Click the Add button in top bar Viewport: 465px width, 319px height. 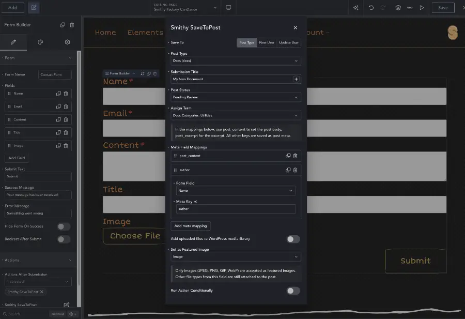[12, 8]
